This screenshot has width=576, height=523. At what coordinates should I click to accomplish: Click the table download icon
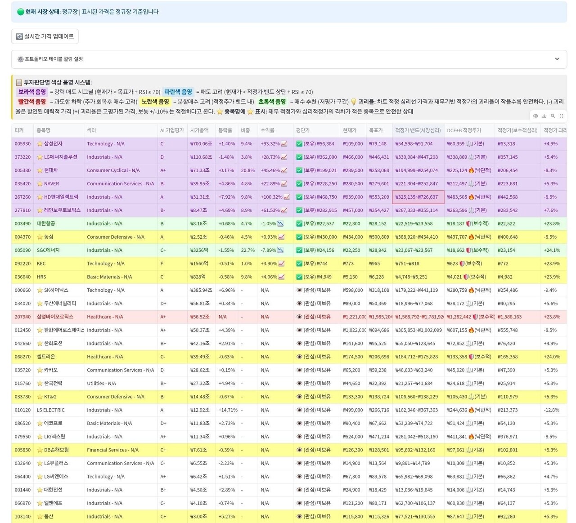(x=544, y=116)
